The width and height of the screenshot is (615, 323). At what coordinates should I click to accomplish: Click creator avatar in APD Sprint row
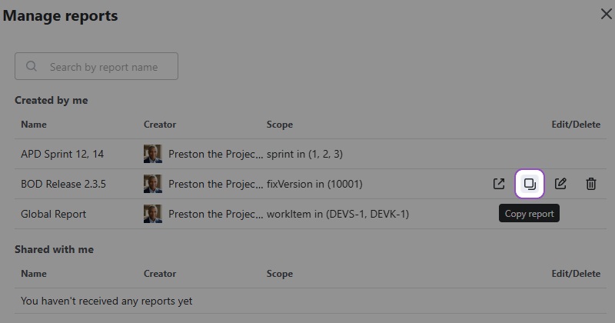click(153, 154)
